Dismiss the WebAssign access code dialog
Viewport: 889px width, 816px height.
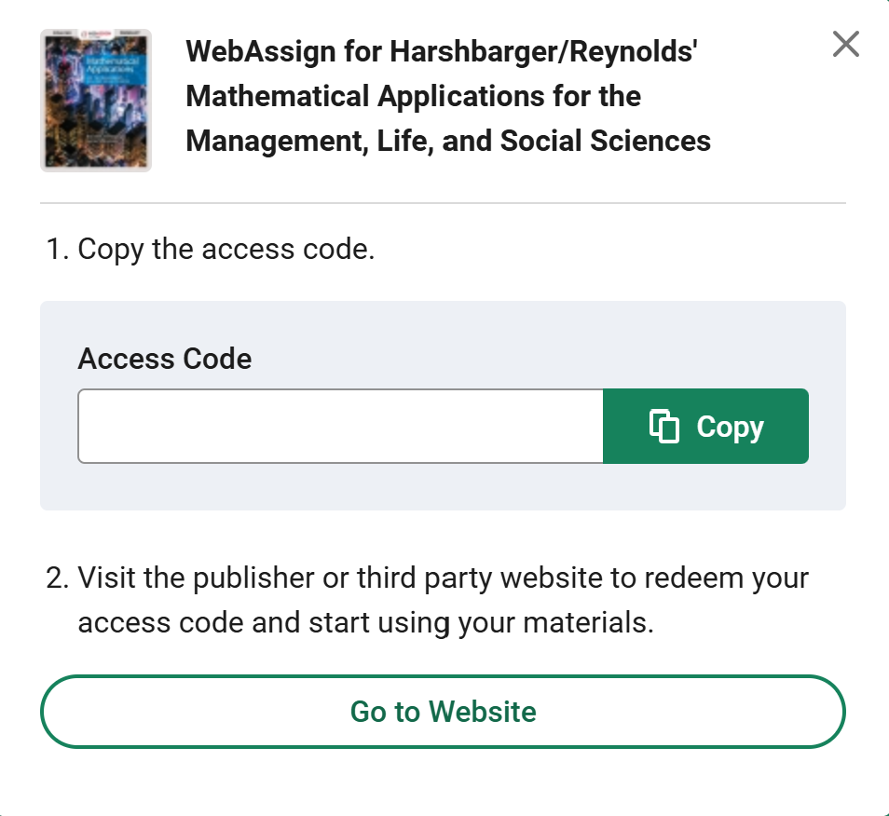pos(845,44)
